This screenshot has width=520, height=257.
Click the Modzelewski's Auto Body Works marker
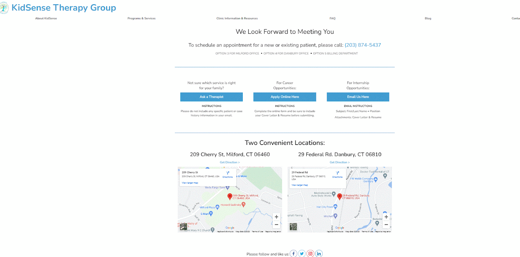click(x=334, y=194)
